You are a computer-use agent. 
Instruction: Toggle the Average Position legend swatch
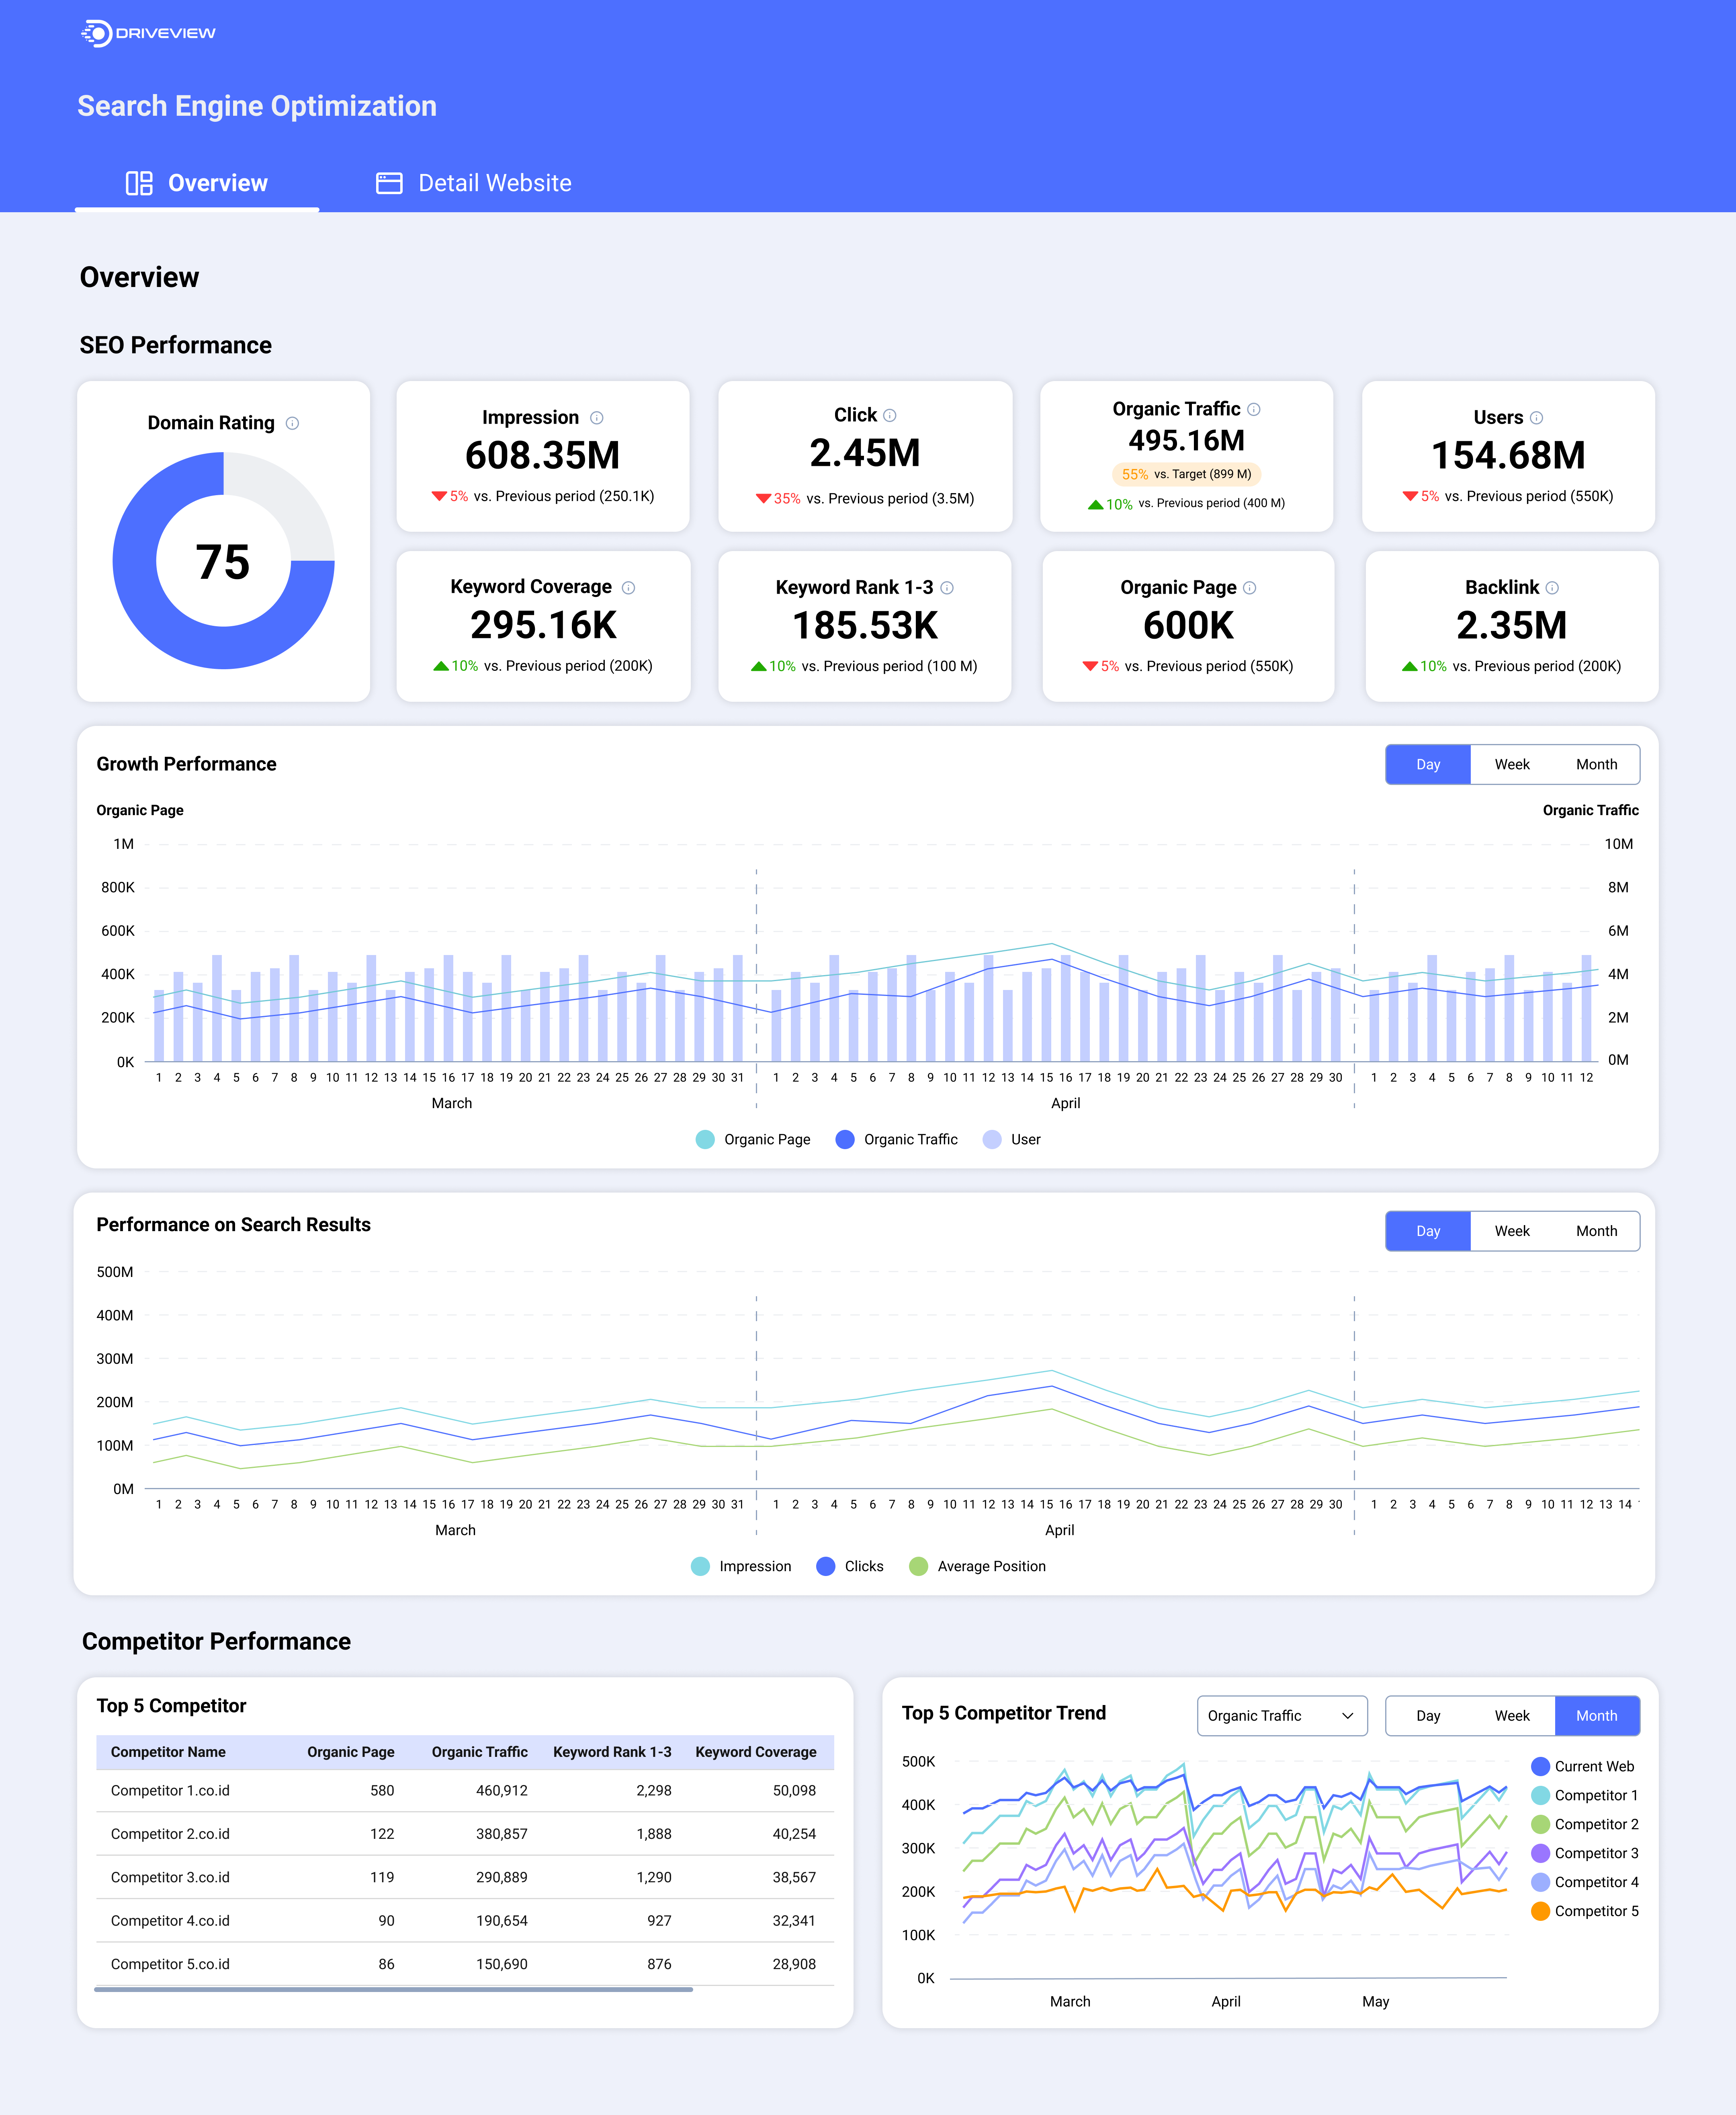point(918,1567)
